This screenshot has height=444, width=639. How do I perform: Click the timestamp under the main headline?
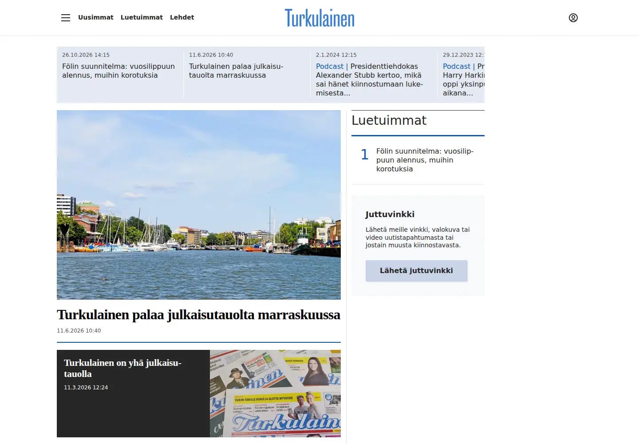click(79, 331)
